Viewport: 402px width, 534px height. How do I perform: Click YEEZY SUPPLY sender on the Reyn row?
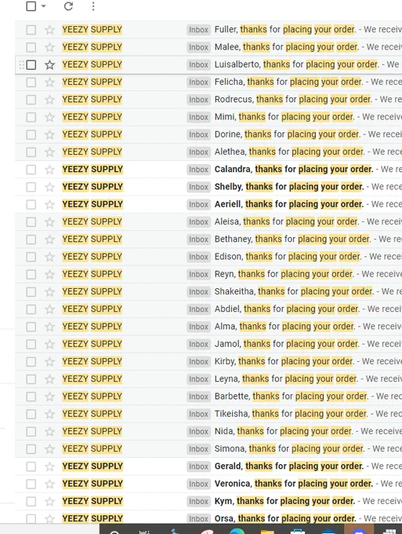click(92, 274)
